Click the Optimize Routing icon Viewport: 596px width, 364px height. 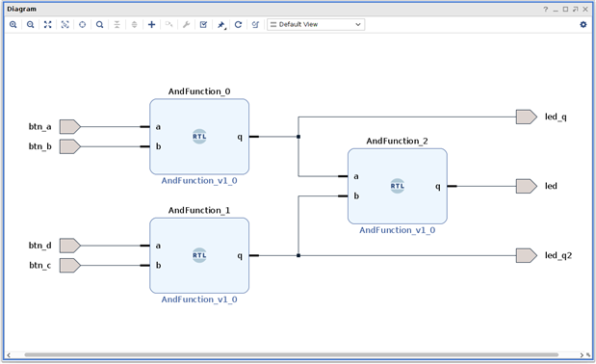click(255, 25)
